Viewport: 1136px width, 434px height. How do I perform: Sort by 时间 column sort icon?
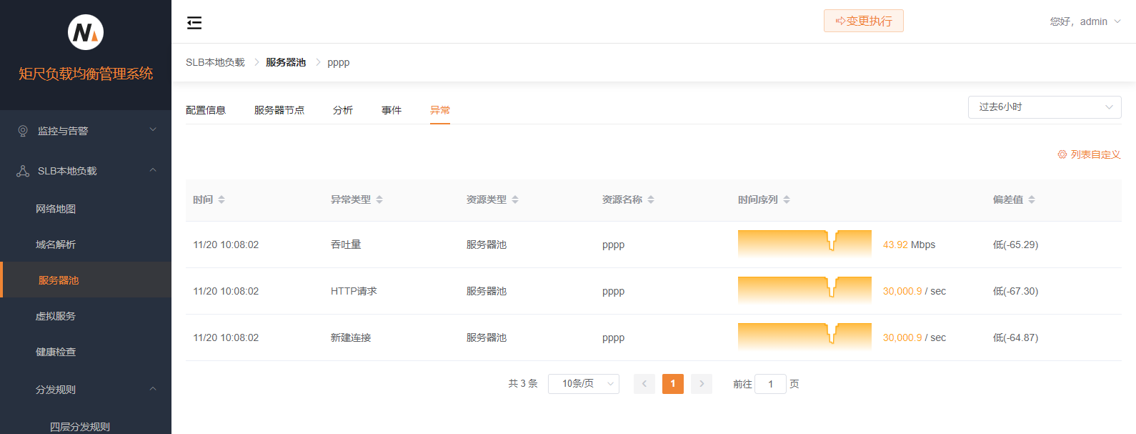click(x=221, y=199)
